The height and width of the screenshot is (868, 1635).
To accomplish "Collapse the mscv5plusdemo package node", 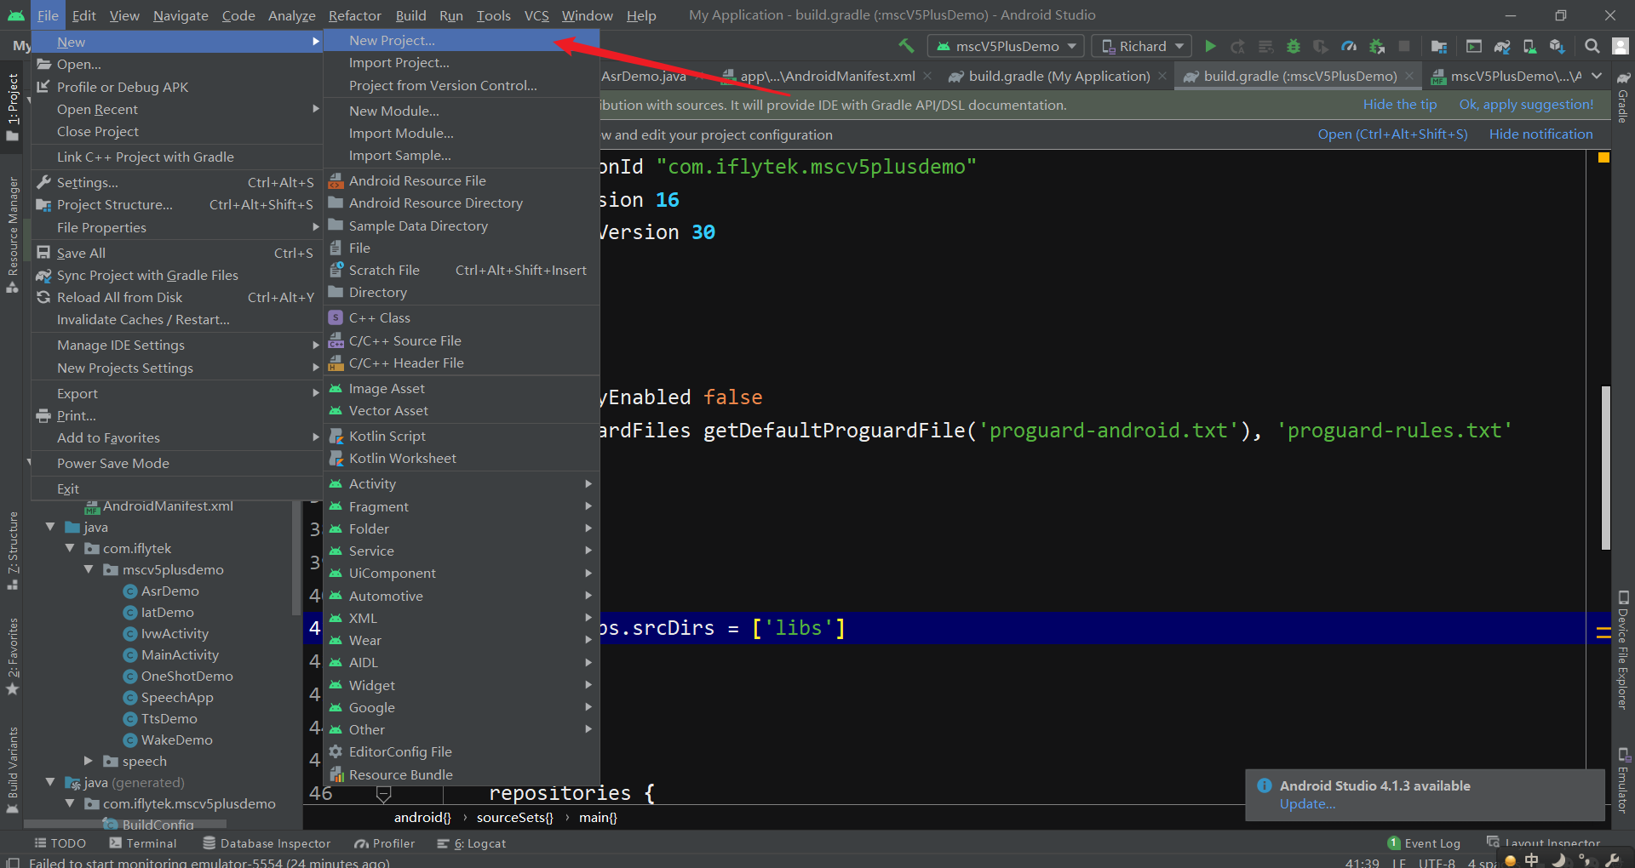I will pyautogui.click(x=89, y=570).
